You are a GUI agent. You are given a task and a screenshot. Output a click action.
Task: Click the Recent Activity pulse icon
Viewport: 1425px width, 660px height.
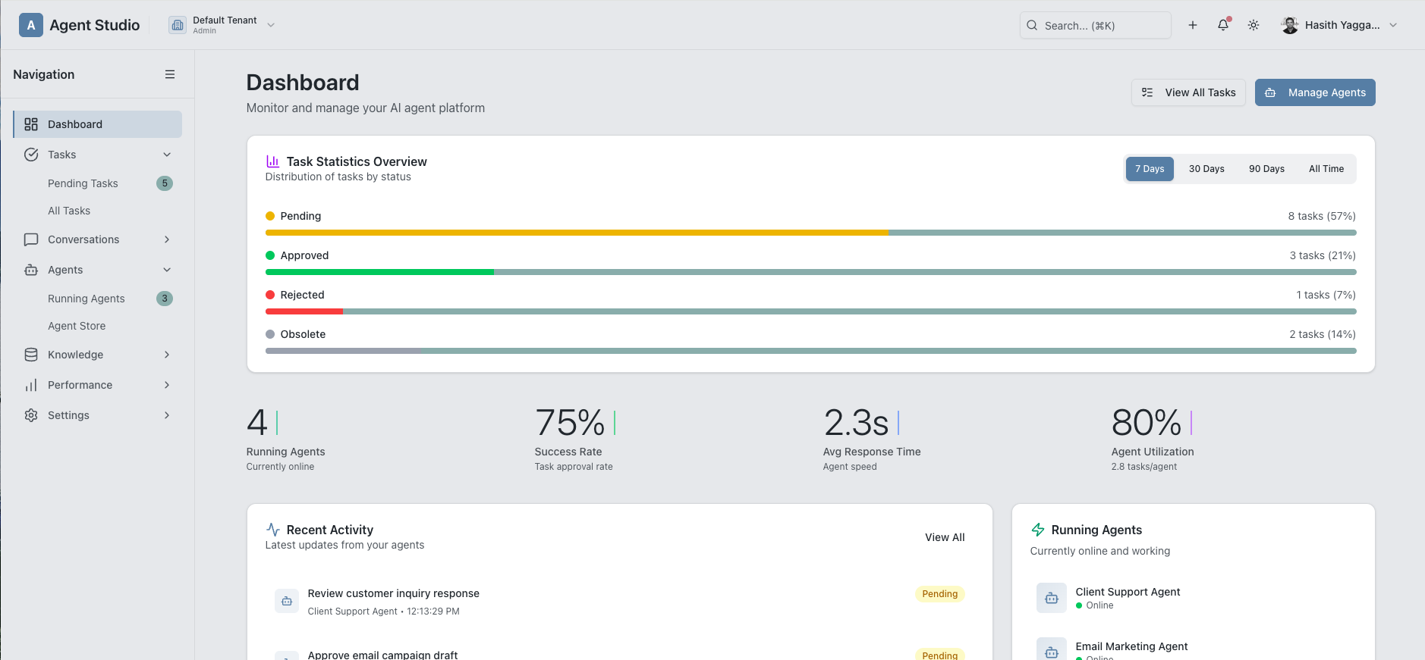point(273,530)
